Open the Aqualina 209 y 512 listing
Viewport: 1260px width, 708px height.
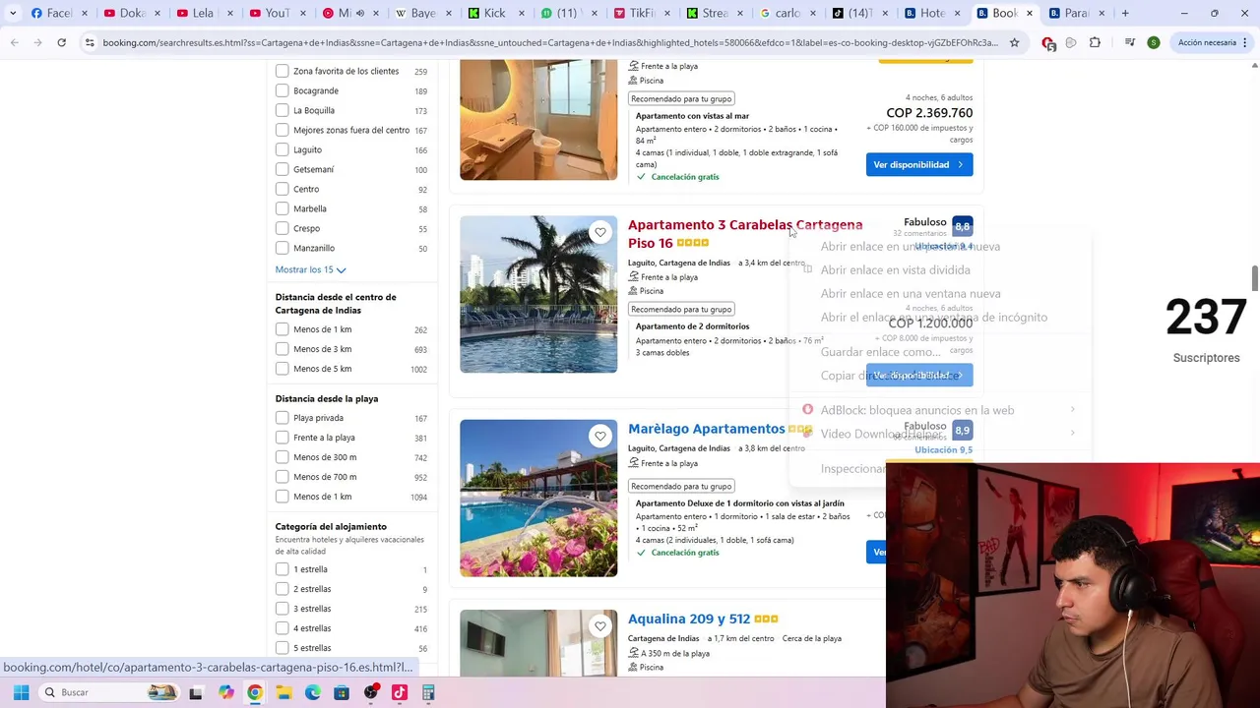coord(689,619)
